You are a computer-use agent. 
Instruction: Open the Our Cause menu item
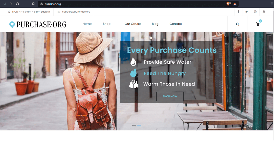[x=133, y=24]
